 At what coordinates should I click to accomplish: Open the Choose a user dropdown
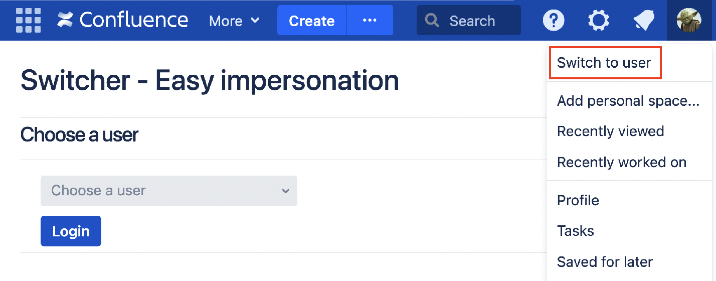coord(169,191)
